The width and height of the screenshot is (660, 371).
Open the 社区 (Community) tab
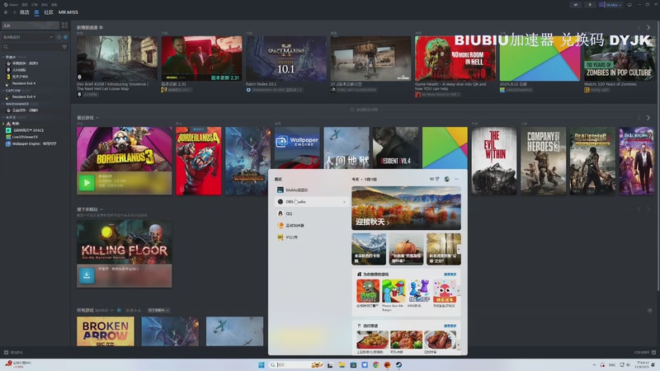[49, 12]
